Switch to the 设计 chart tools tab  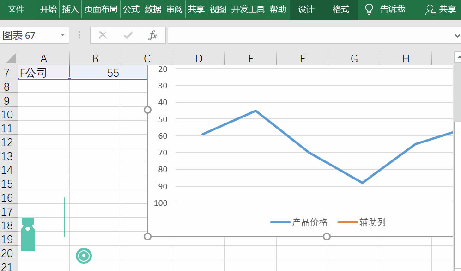[x=306, y=9]
